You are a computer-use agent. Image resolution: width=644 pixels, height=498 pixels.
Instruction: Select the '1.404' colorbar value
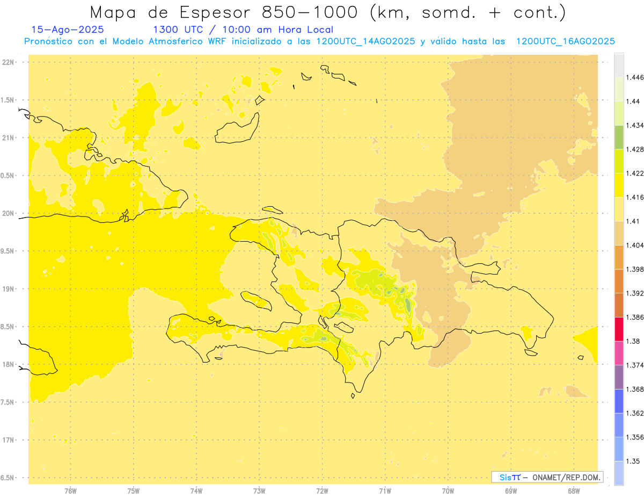pyautogui.click(x=635, y=245)
